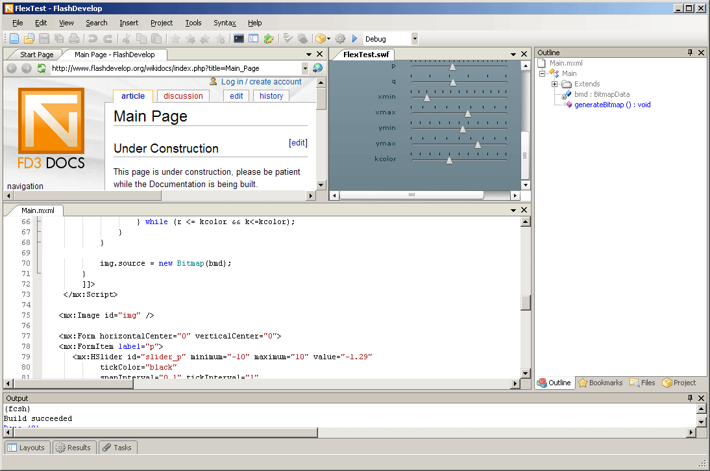
Task: Switch to the Files panel tab
Action: (643, 383)
